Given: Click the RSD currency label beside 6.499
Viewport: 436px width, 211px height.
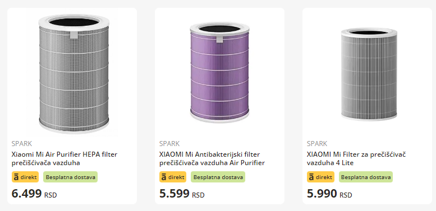Looking at the screenshot, I should tap(51, 195).
